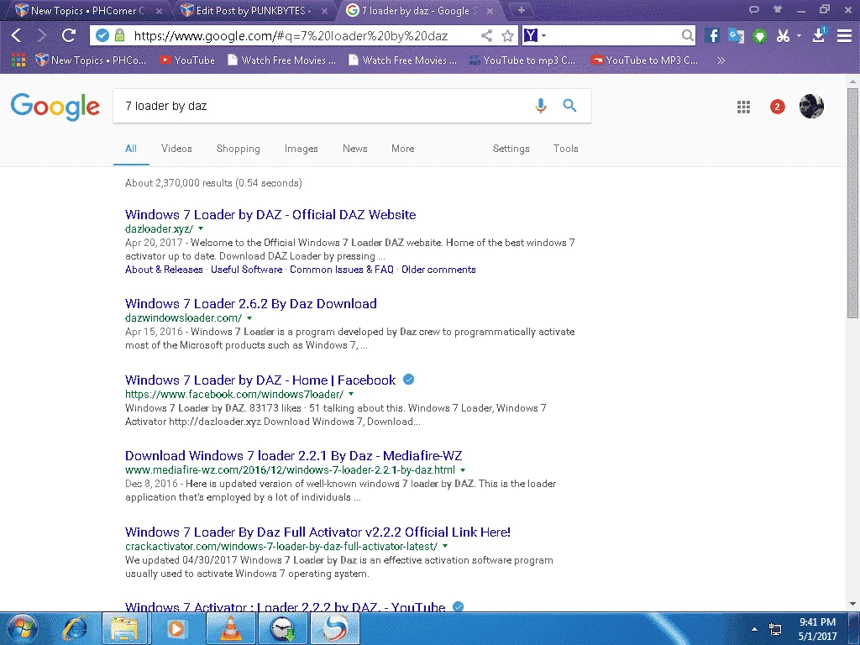
Task: Open search Settings menu
Action: click(x=511, y=149)
